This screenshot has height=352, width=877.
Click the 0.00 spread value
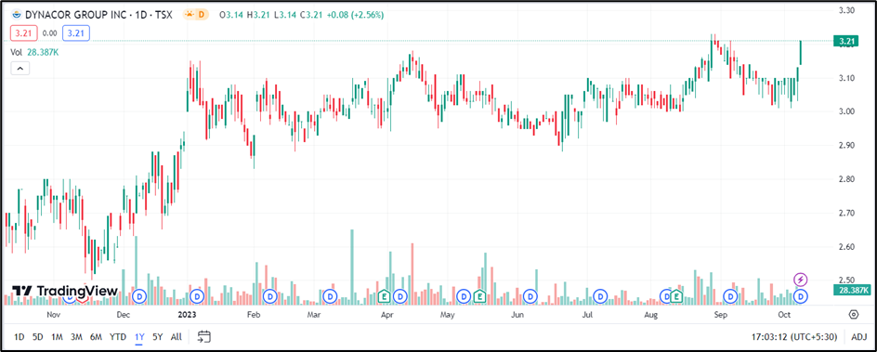pyautogui.click(x=50, y=33)
